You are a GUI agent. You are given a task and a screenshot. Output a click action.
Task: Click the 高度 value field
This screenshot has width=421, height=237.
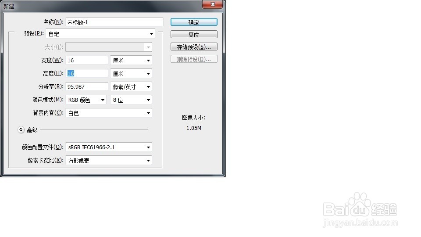pyautogui.click(x=87, y=73)
